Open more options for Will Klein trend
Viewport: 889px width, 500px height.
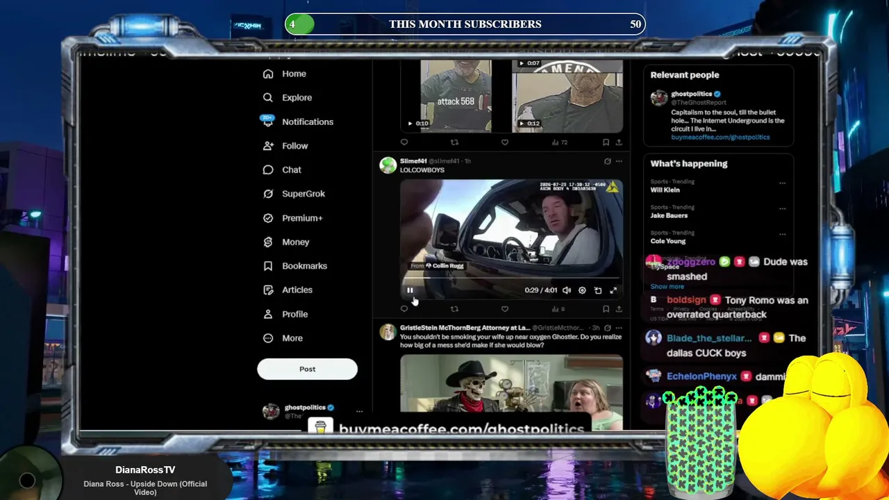[783, 183]
